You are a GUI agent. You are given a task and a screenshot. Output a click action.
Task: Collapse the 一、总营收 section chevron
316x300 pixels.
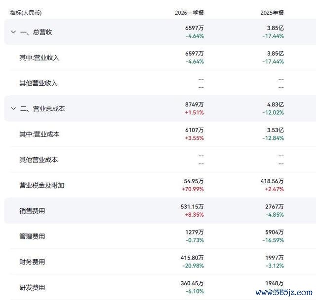[x=13, y=32]
